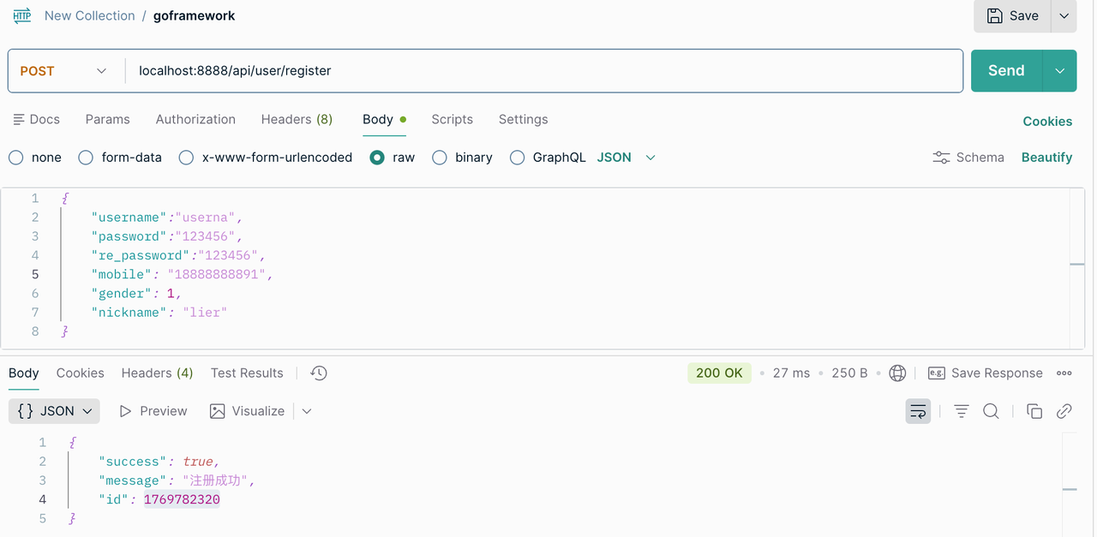Switch to request Headers (8) tab
Image resolution: width=1097 pixels, height=537 pixels.
pos(297,119)
